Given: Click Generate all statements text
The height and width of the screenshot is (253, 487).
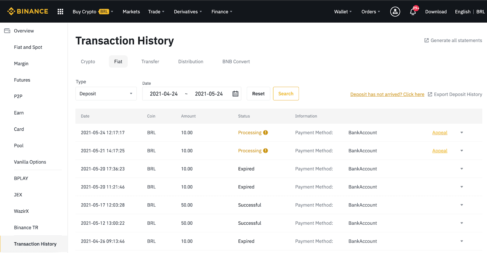Looking at the screenshot, I should click(456, 40).
